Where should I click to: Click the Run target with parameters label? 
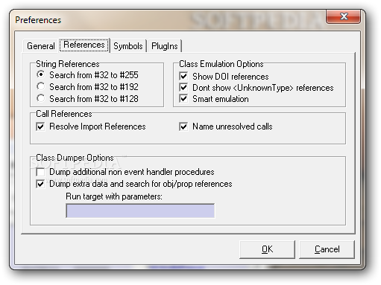click(114, 196)
